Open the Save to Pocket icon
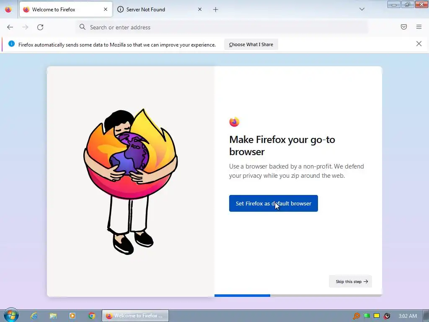The image size is (429, 322). pos(404,27)
